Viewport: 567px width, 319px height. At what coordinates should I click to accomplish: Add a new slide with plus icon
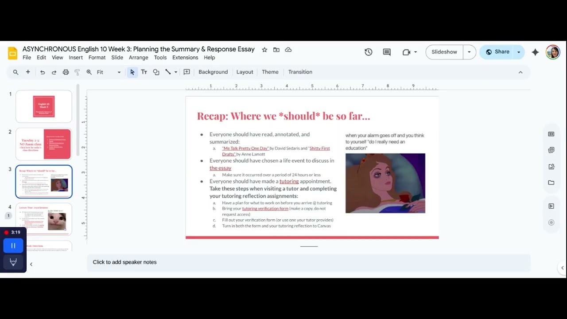tap(28, 72)
